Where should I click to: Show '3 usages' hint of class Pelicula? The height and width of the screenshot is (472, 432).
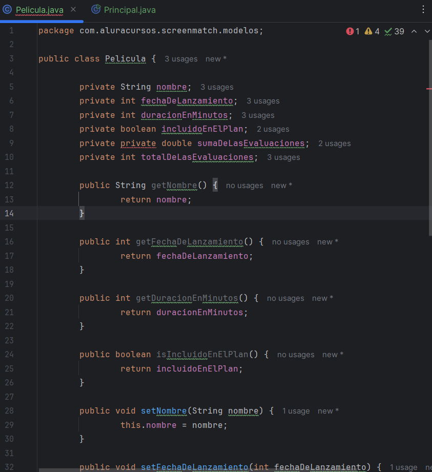coord(181,59)
